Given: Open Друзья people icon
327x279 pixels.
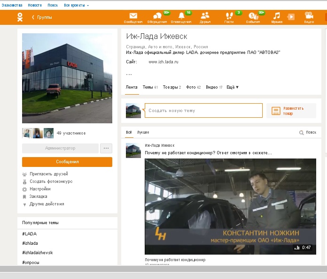Looking at the screenshot, I should [205, 15].
